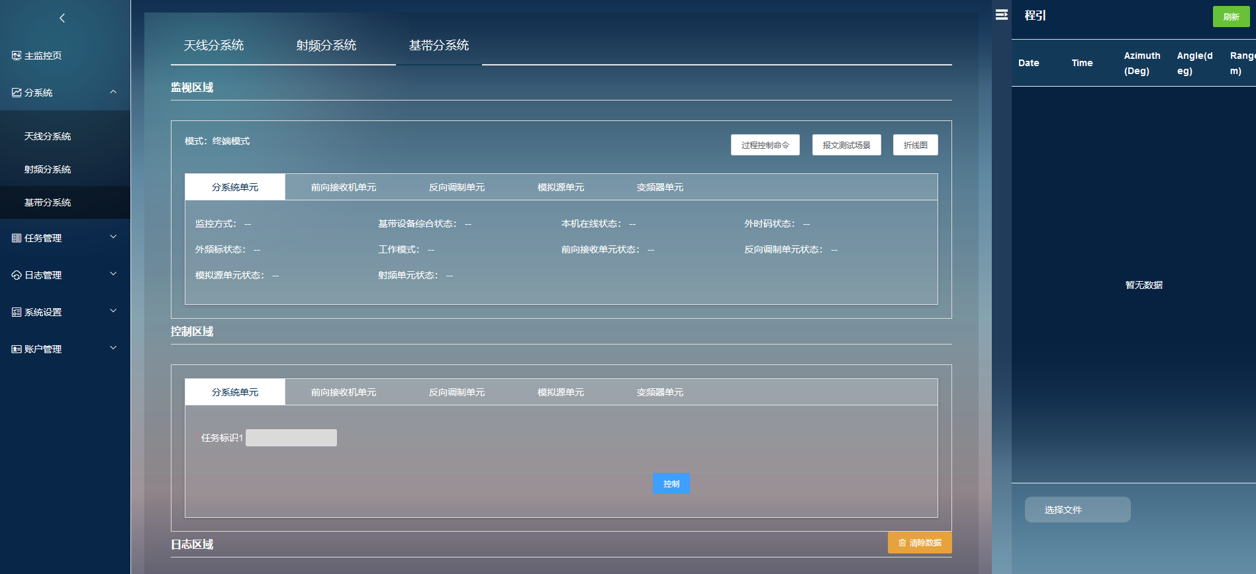Click the Angle(deg) column header
The height and width of the screenshot is (574, 1256).
point(1194,63)
